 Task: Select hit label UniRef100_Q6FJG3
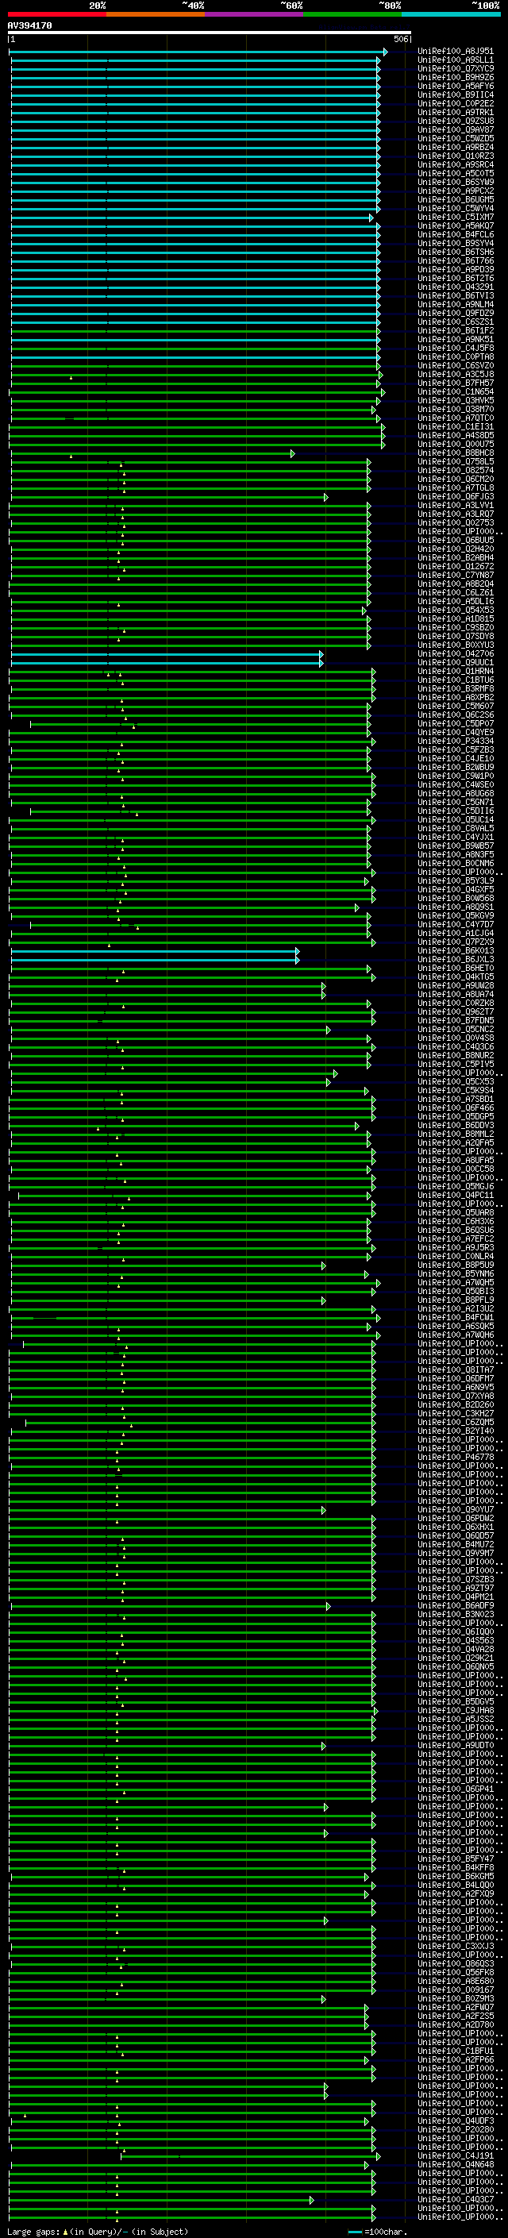[x=456, y=497]
